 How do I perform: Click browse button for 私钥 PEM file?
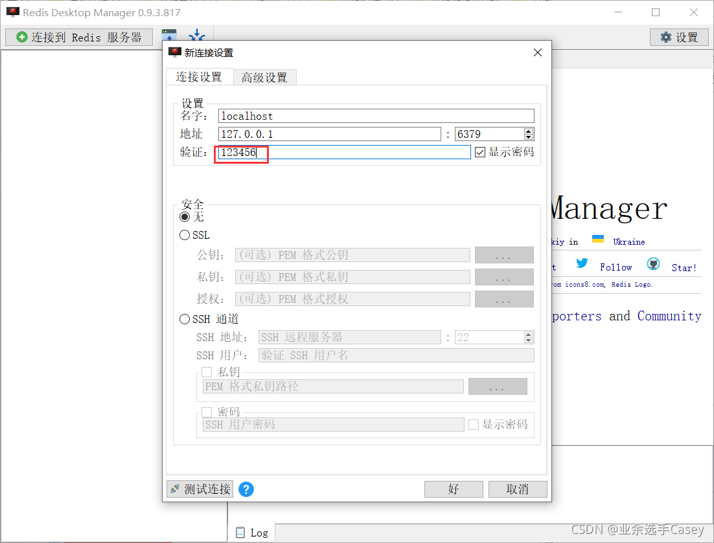(x=504, y=277)
